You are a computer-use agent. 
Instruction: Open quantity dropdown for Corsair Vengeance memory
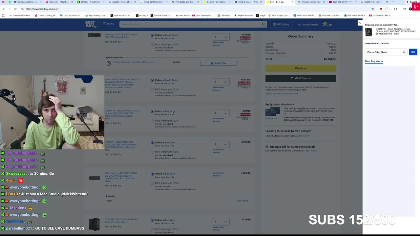tap(220, 145)
